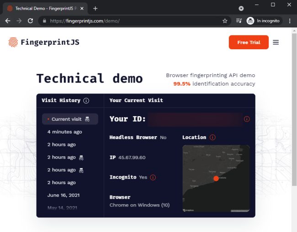Screen dimensions: 297x232
Task: Bookmark this page with the star icon
Action: [225, 21]
